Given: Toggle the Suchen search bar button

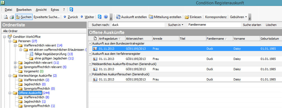Looking at the screenshot, I should [x=24, y=17].
